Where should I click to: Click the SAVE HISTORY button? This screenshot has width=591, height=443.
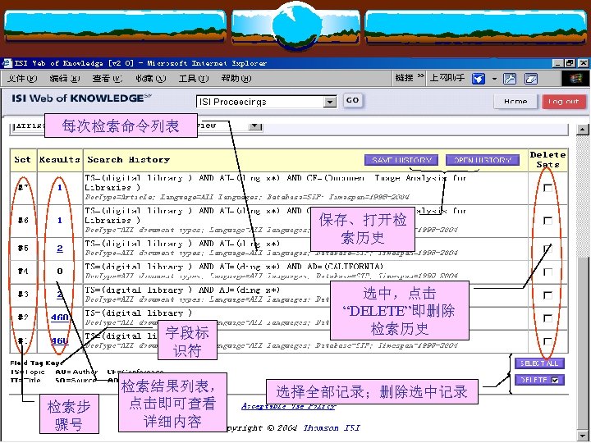pos(401,160)
